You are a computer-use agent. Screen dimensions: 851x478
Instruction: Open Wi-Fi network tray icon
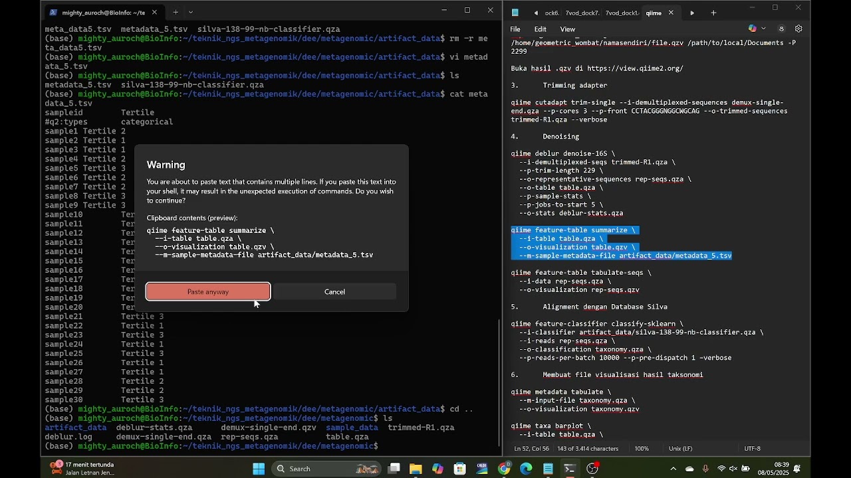[x=721, y=469]
